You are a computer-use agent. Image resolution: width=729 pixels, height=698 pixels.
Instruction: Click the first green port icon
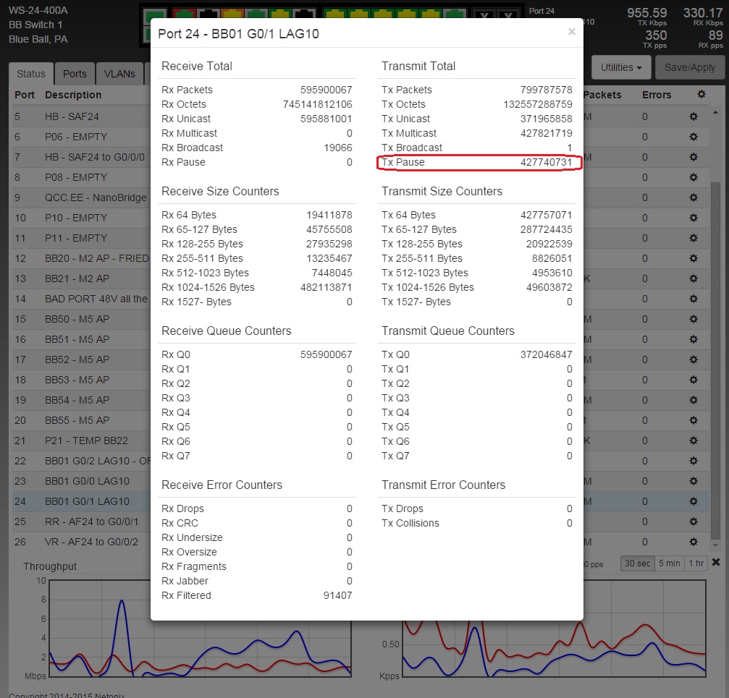point(154,15)
